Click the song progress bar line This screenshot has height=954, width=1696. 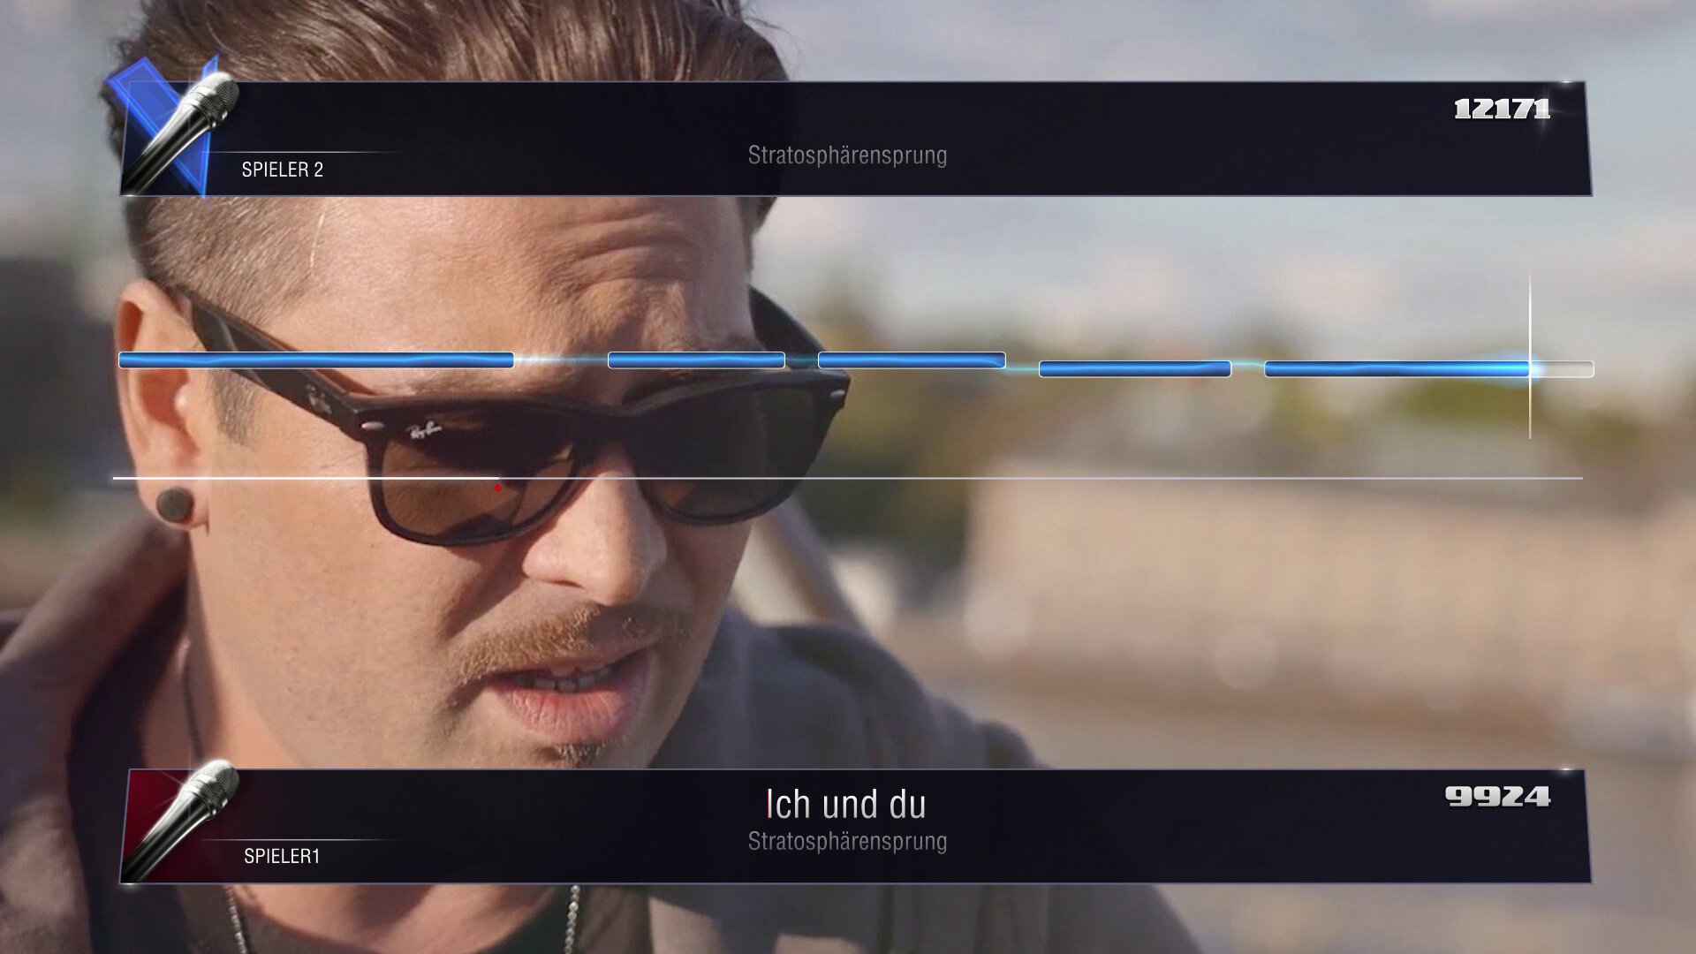click(848, 478)
